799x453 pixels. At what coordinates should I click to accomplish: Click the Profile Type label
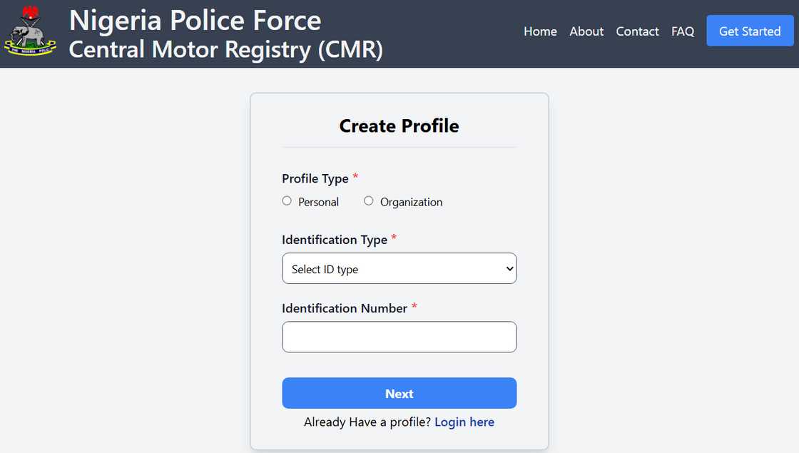pos(314,178)
